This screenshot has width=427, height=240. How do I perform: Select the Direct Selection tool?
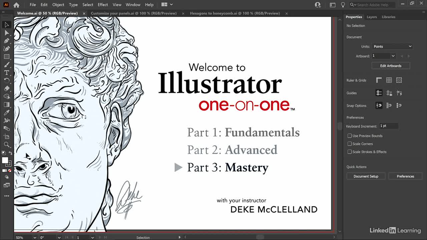click(6, 33)
